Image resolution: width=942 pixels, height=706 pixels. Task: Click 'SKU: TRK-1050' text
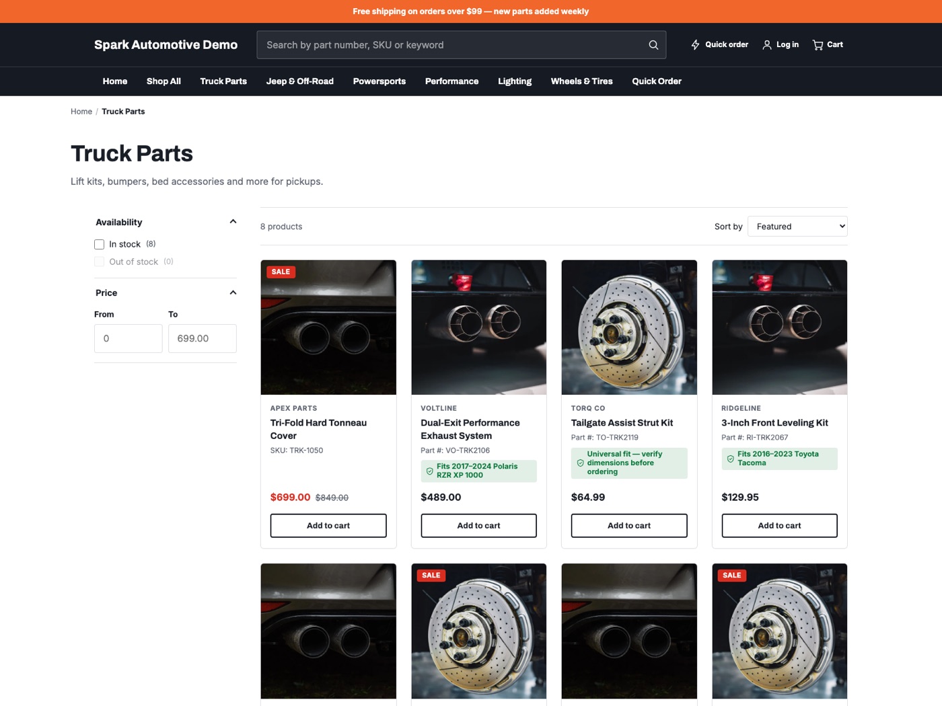297,450
